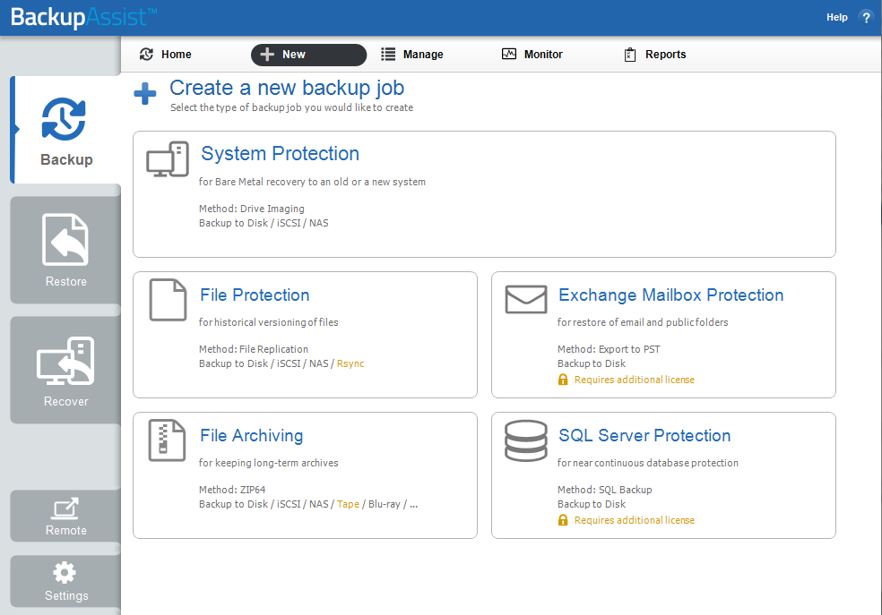
Task: Open the Recover sidebar section
Action: pos(65,370)
